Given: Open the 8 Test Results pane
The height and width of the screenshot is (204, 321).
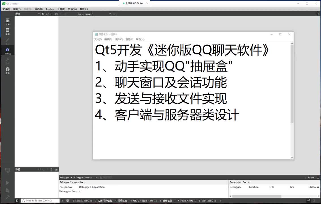Looking at the screenshot, I should click(207, 201).
